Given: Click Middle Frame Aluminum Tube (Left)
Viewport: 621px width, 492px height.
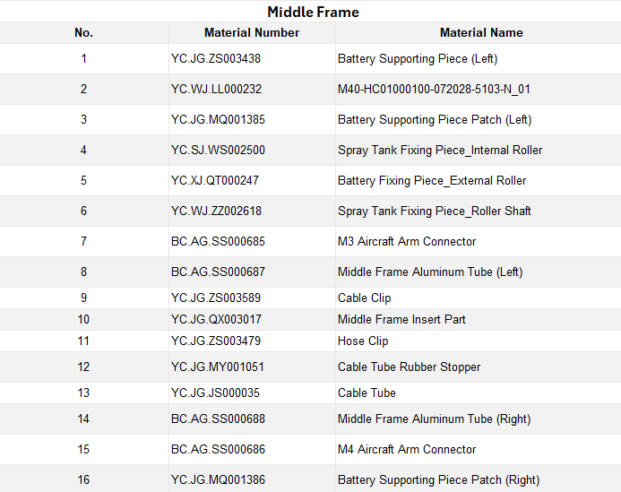Looking at the screenshot, I should 478,272.
